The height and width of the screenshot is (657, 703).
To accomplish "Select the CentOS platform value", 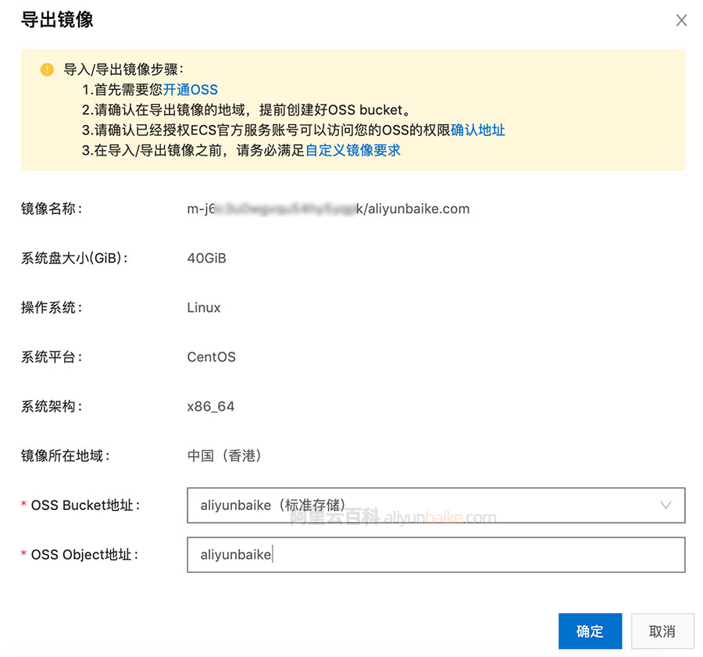I will 211,357.
